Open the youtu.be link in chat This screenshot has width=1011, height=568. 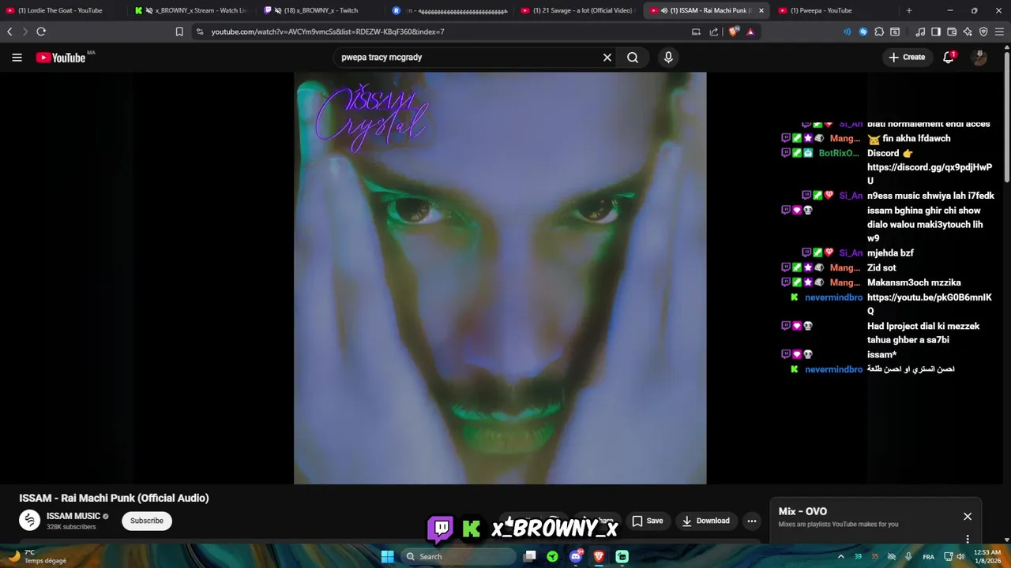click(x=930, y=305)
